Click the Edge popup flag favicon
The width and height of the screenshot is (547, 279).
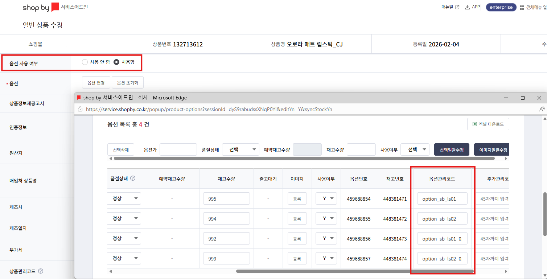(79, 98)
